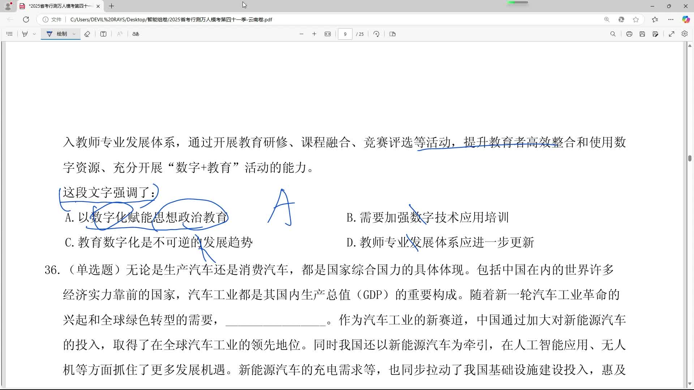Image resolution: width=694 pixels, height=390 pixels.
Task: Toggle the page view layout button
Action: coord(393,34)
